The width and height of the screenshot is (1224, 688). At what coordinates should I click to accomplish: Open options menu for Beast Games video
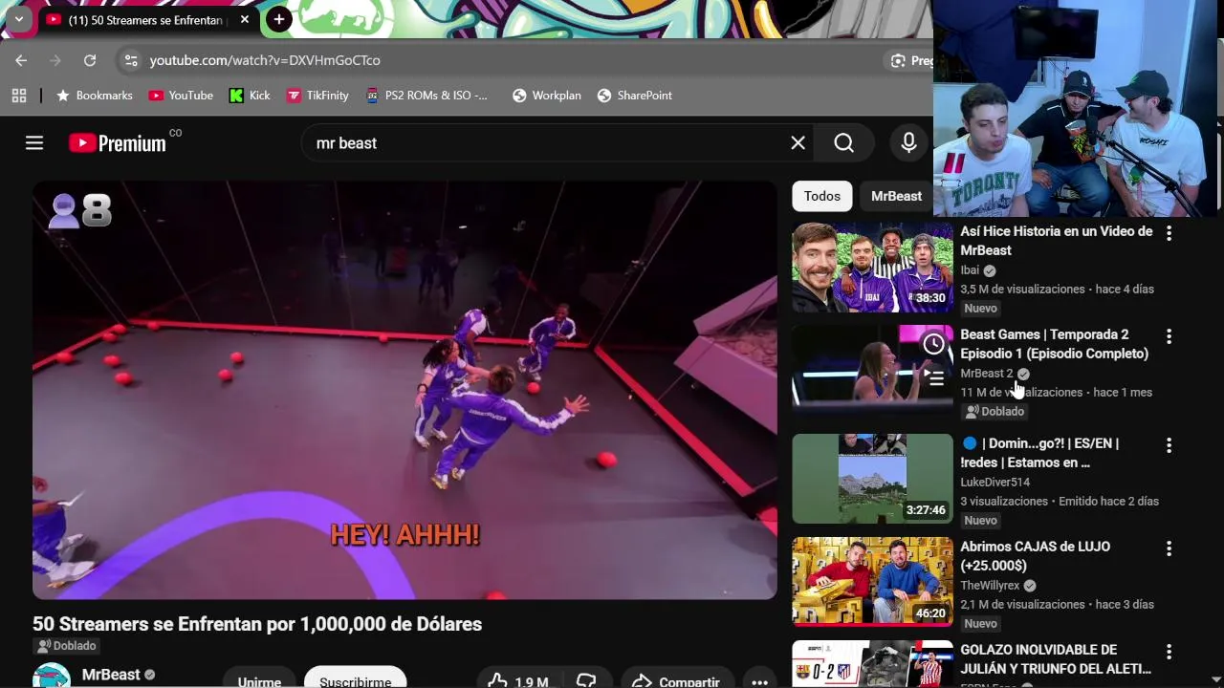click(x=1169, y=336)
